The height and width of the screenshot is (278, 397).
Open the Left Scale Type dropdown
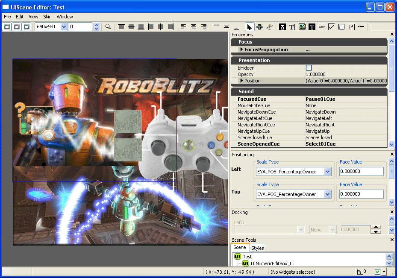[x=328, y=172]
